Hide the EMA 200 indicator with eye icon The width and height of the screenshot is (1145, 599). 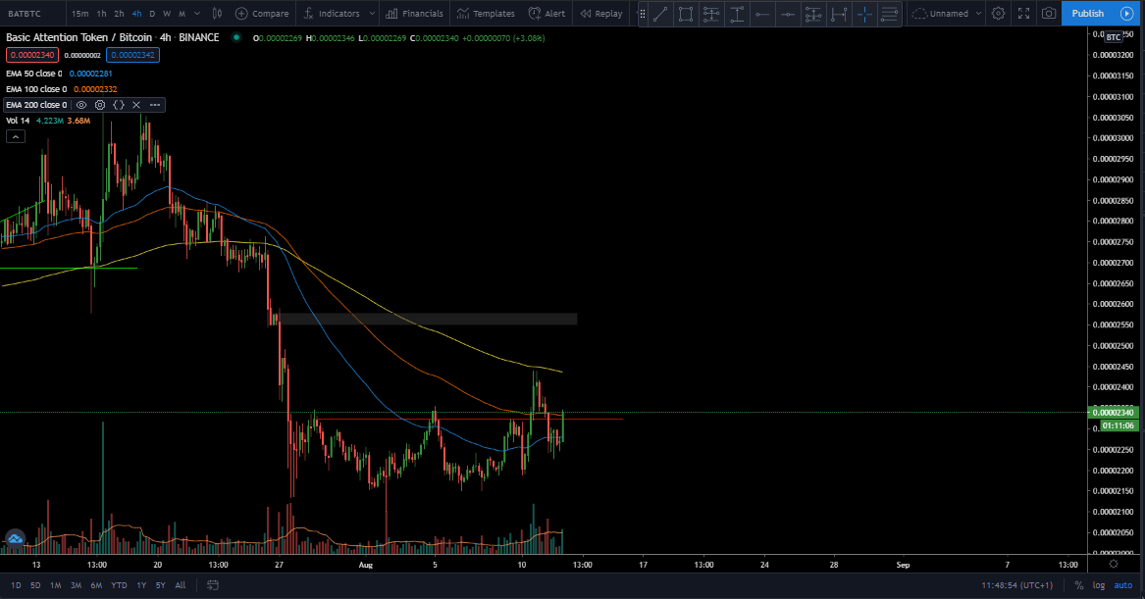(x=81, y=105)
